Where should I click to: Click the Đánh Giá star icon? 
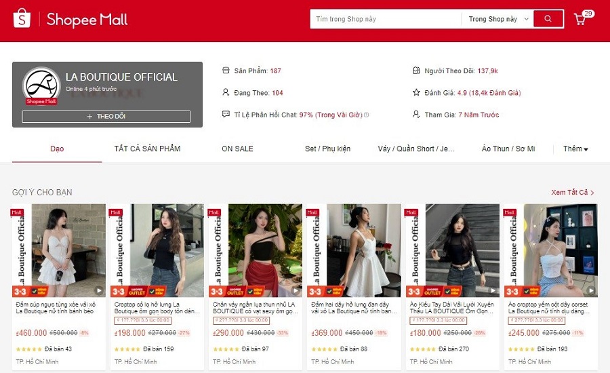(x=417, y=92)
